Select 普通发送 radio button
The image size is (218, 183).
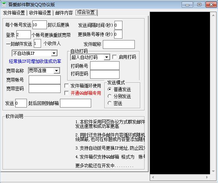(110, 89)
